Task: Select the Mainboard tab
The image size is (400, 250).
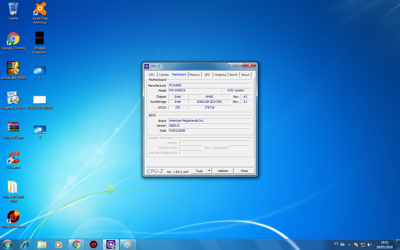Action: (179, 74)
